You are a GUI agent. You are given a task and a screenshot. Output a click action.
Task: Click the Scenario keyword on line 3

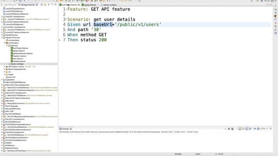point(79,19)
